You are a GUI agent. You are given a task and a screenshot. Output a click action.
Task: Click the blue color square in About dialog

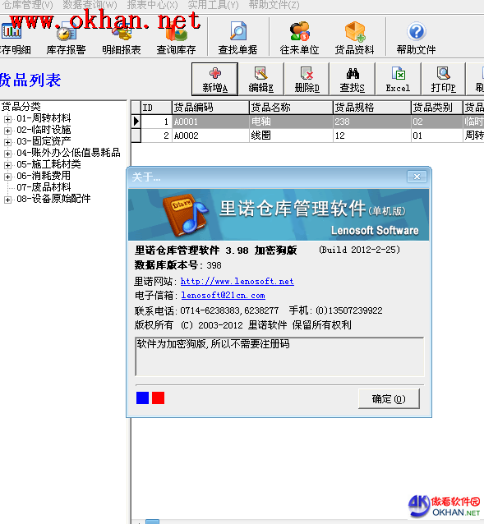[x=142, y=398]
